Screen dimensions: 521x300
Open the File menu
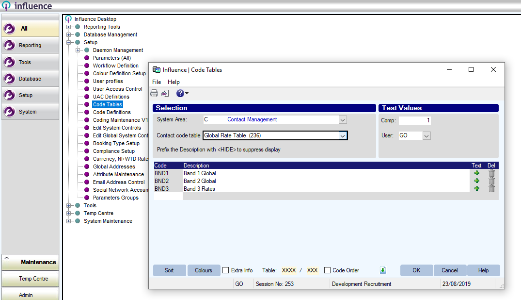(x=157, y=82)
